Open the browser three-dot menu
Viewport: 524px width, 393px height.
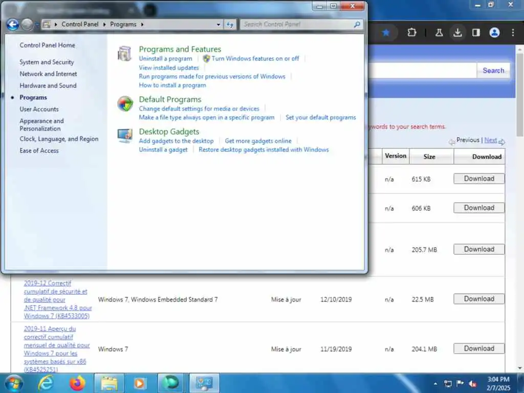click(513, 32)
